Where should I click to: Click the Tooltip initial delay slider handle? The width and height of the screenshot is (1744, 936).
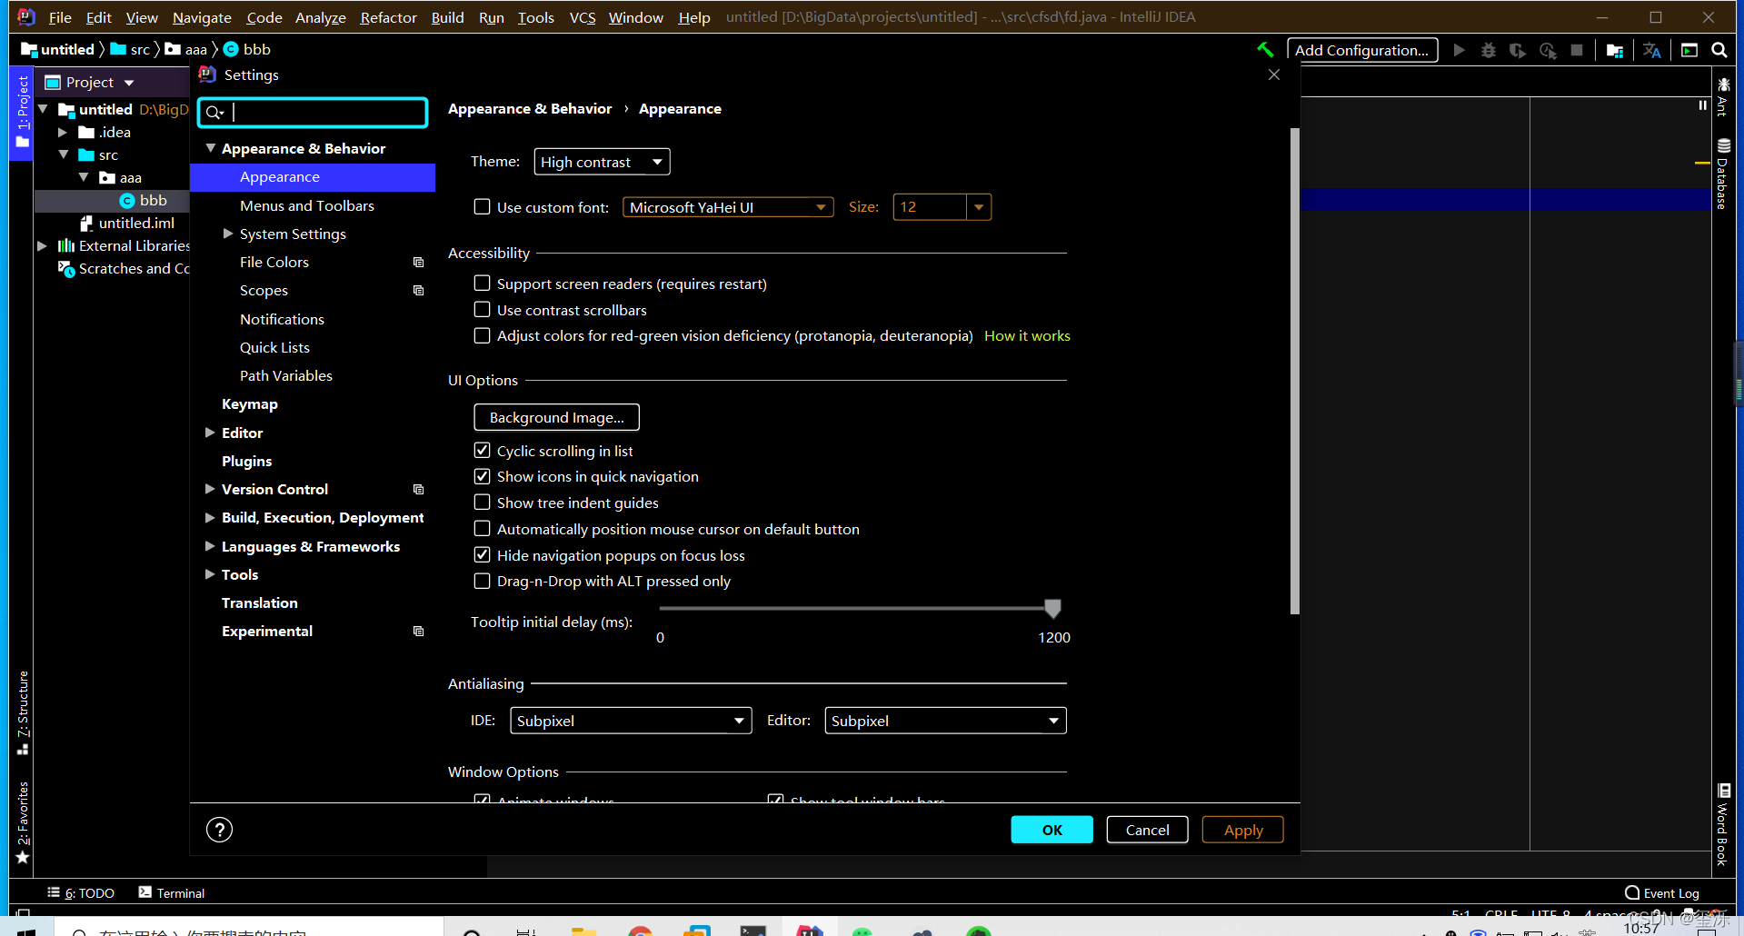1052,608
